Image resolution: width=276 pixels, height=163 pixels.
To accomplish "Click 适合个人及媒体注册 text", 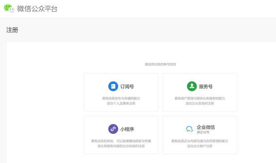I will 121,103.
